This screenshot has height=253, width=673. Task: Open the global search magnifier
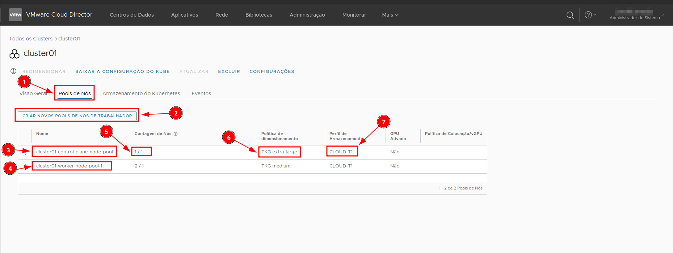click(570, 15)
